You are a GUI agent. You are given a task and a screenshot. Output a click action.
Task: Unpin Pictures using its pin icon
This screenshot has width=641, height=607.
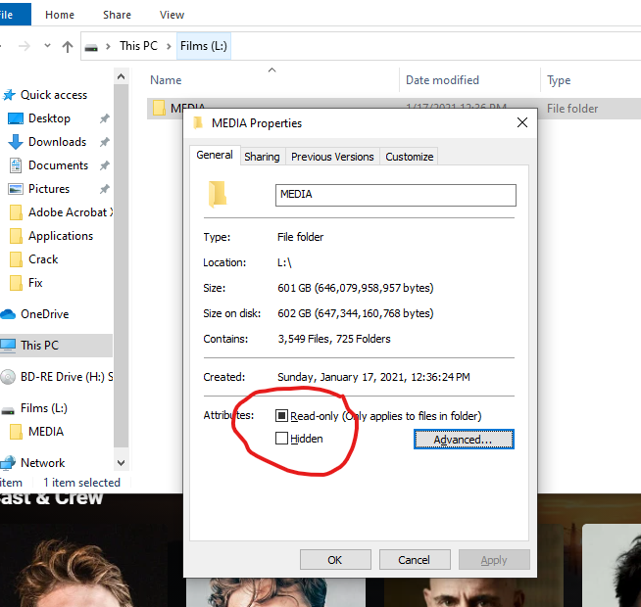(105, 189)
